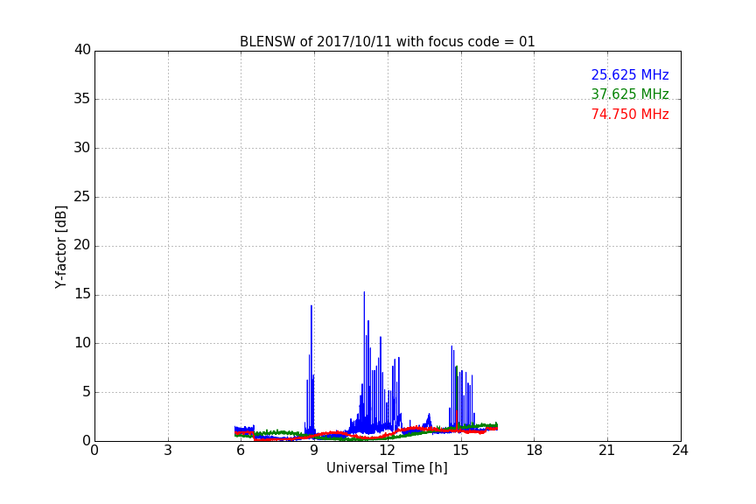Select the red 74.750 MHz legend label
This screenshot has width=756, height=504.
click(630, 115)
